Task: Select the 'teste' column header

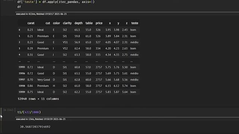Action: click(134, 23)
